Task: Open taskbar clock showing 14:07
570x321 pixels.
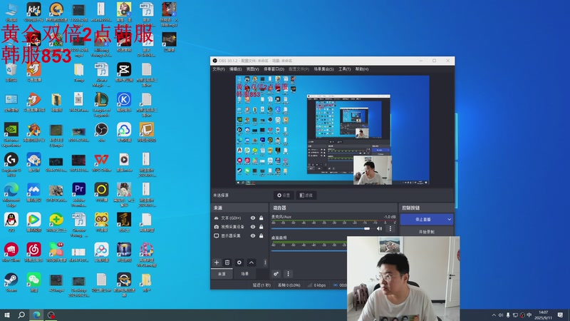Action: (x=543, y=315)
